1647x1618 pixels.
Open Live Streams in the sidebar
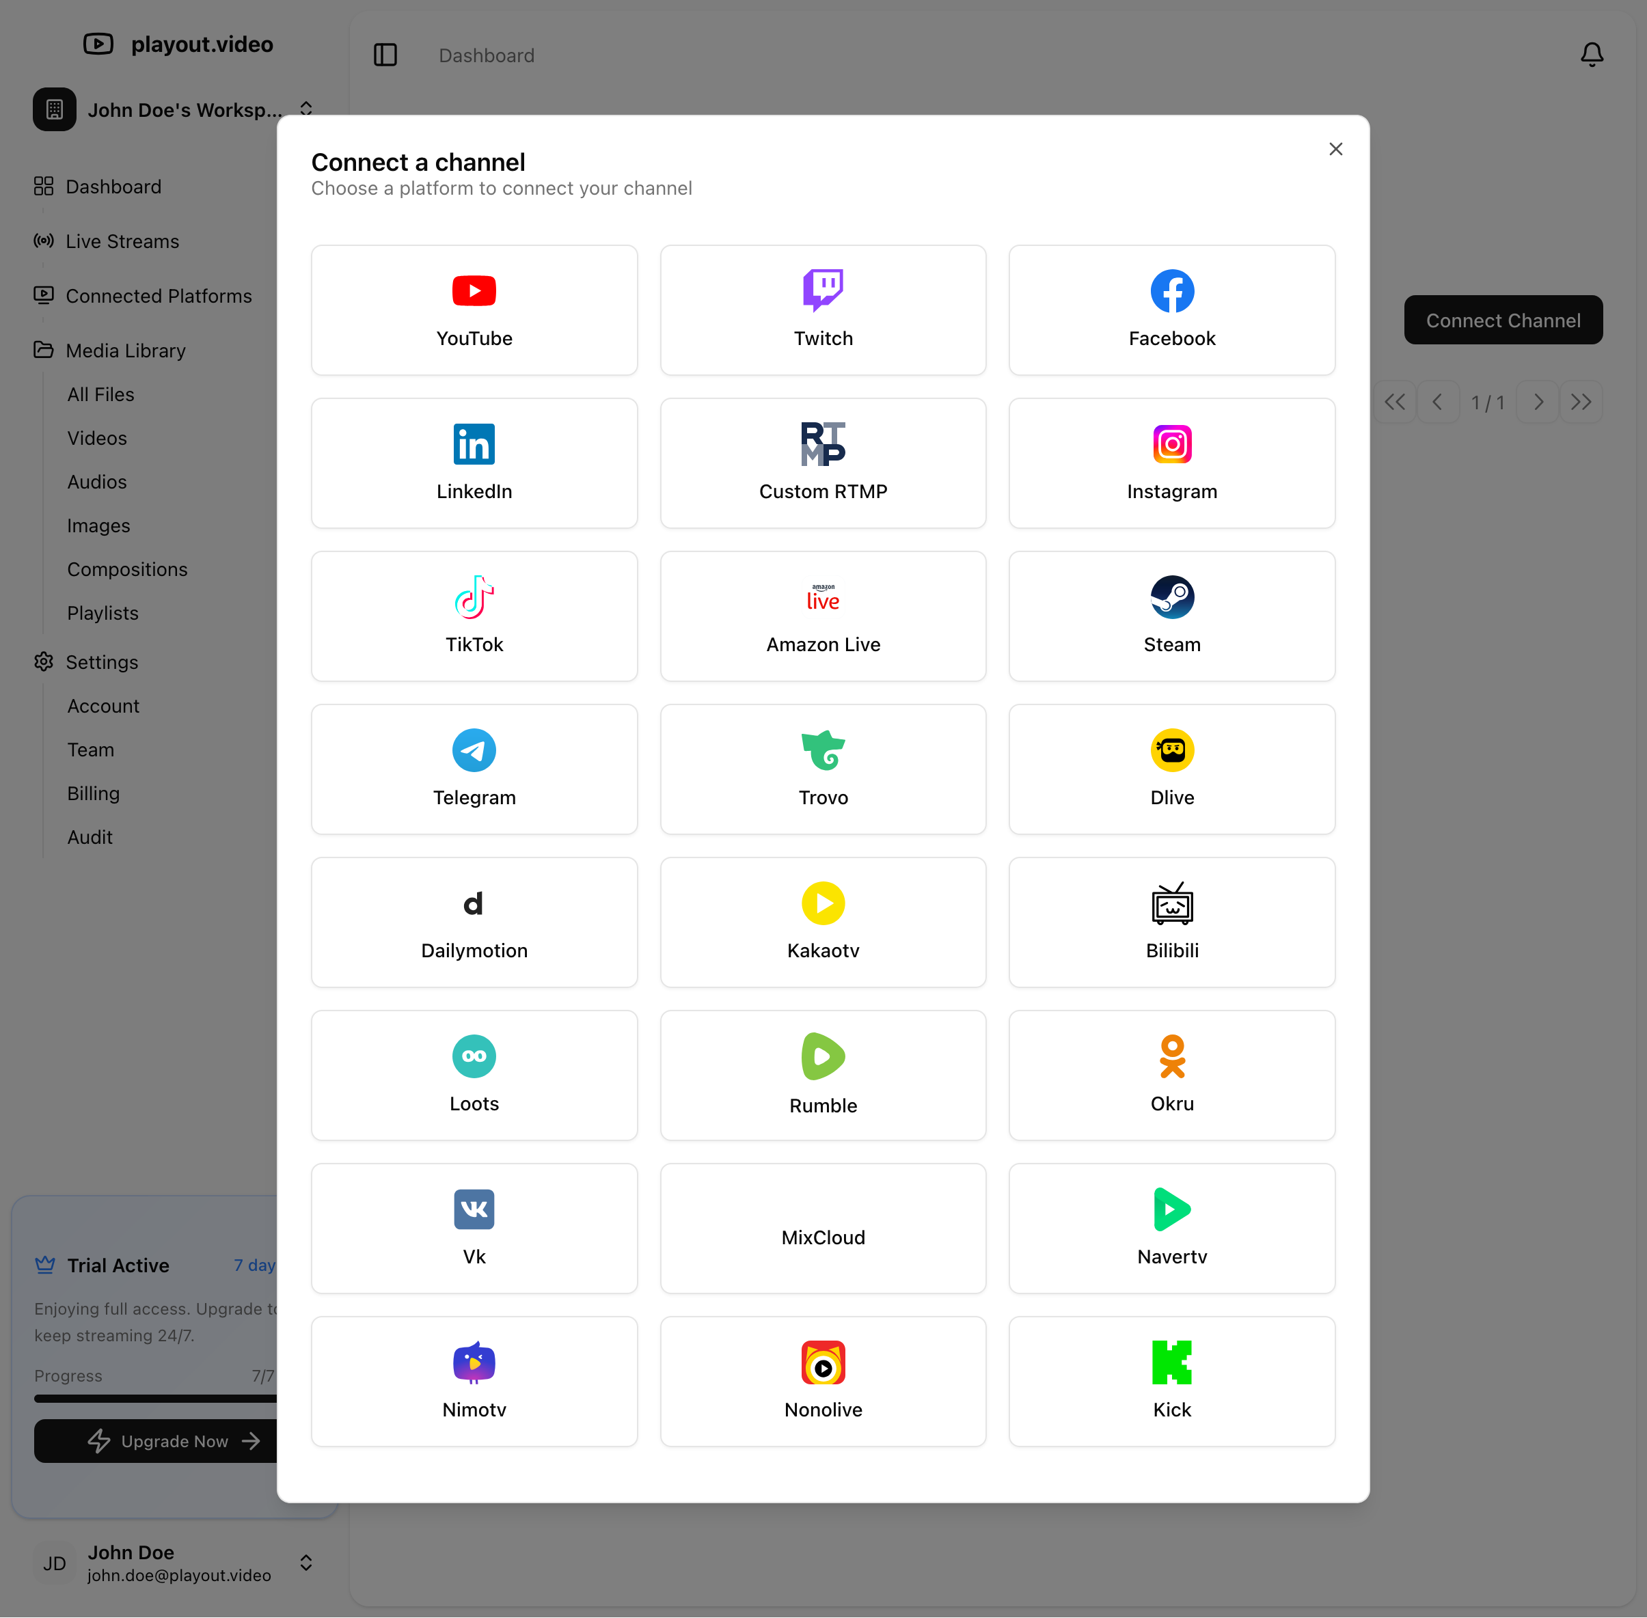coord(122,241)
